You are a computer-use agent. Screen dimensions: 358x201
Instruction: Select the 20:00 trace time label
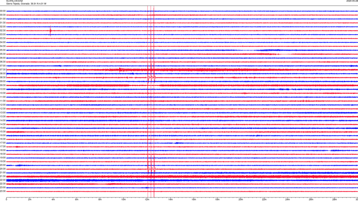point(3,165)
